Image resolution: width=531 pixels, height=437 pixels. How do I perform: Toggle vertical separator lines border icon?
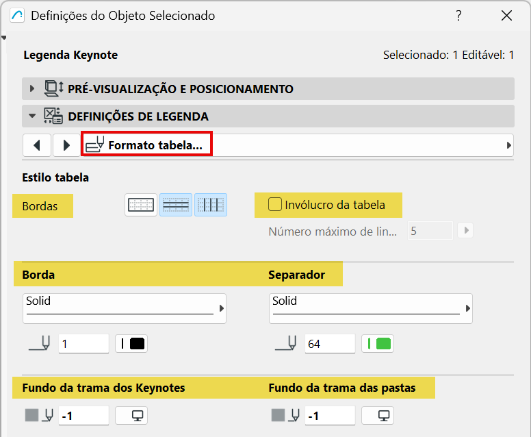pos(211,204)
